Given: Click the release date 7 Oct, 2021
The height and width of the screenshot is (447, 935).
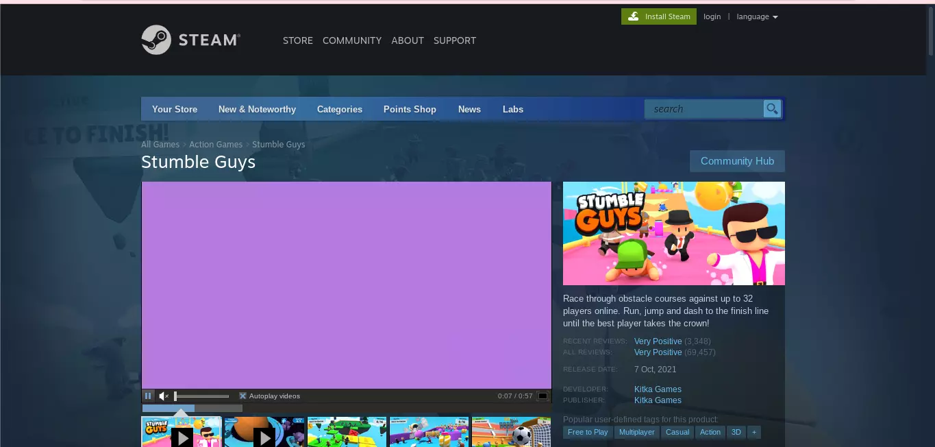Looking at the screenshot, I should [656, 370].
